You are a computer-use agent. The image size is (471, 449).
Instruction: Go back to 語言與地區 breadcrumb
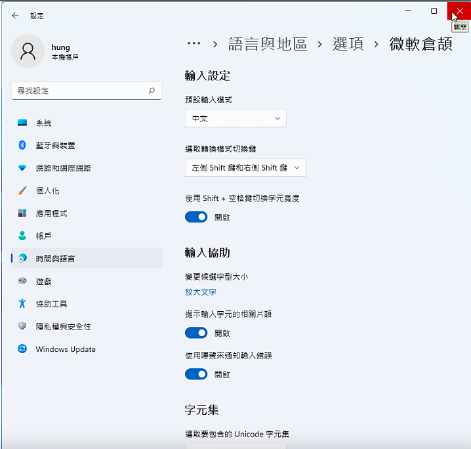click(x=268, y=44)
